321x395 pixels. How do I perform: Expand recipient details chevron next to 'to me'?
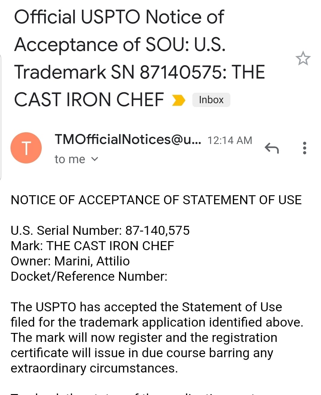point(94,159)
